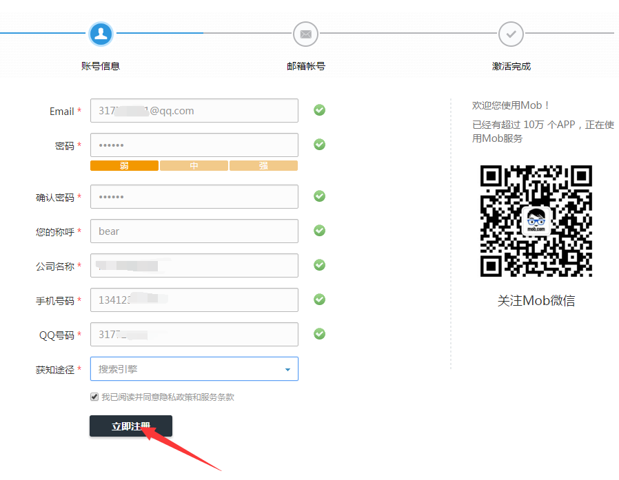Image resolution: width=619 pixels, height=480 pixels.
Task: Click the green checkmark beside 密码 field
Action: (319, 145)
